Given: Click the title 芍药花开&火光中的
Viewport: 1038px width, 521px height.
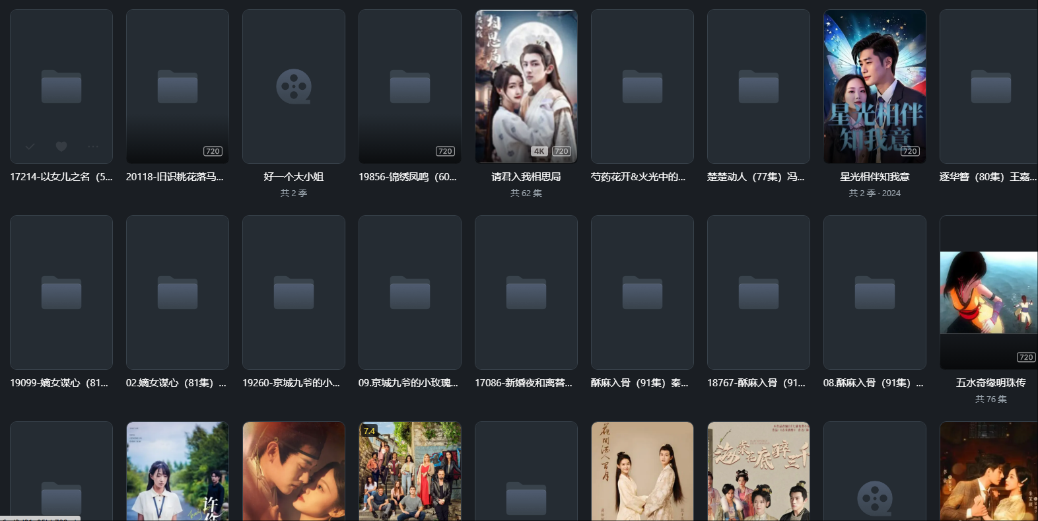Looking at the screenshot, I should point(639,177).
